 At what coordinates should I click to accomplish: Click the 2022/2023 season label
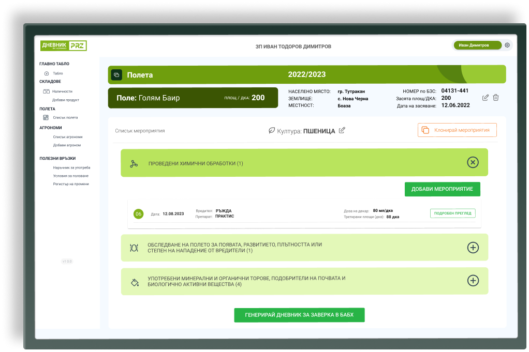coord(306,74)
